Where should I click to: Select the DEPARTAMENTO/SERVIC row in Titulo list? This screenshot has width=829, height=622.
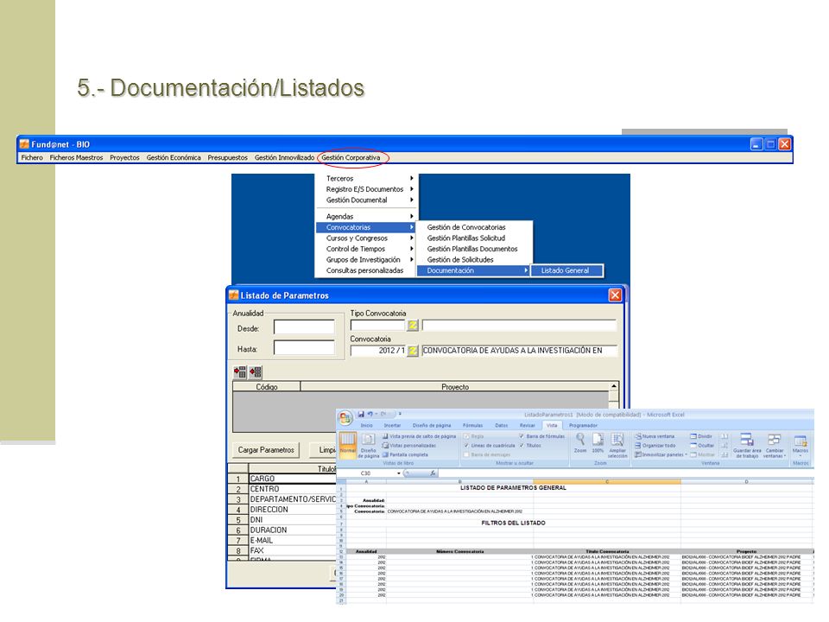(293, 498)
